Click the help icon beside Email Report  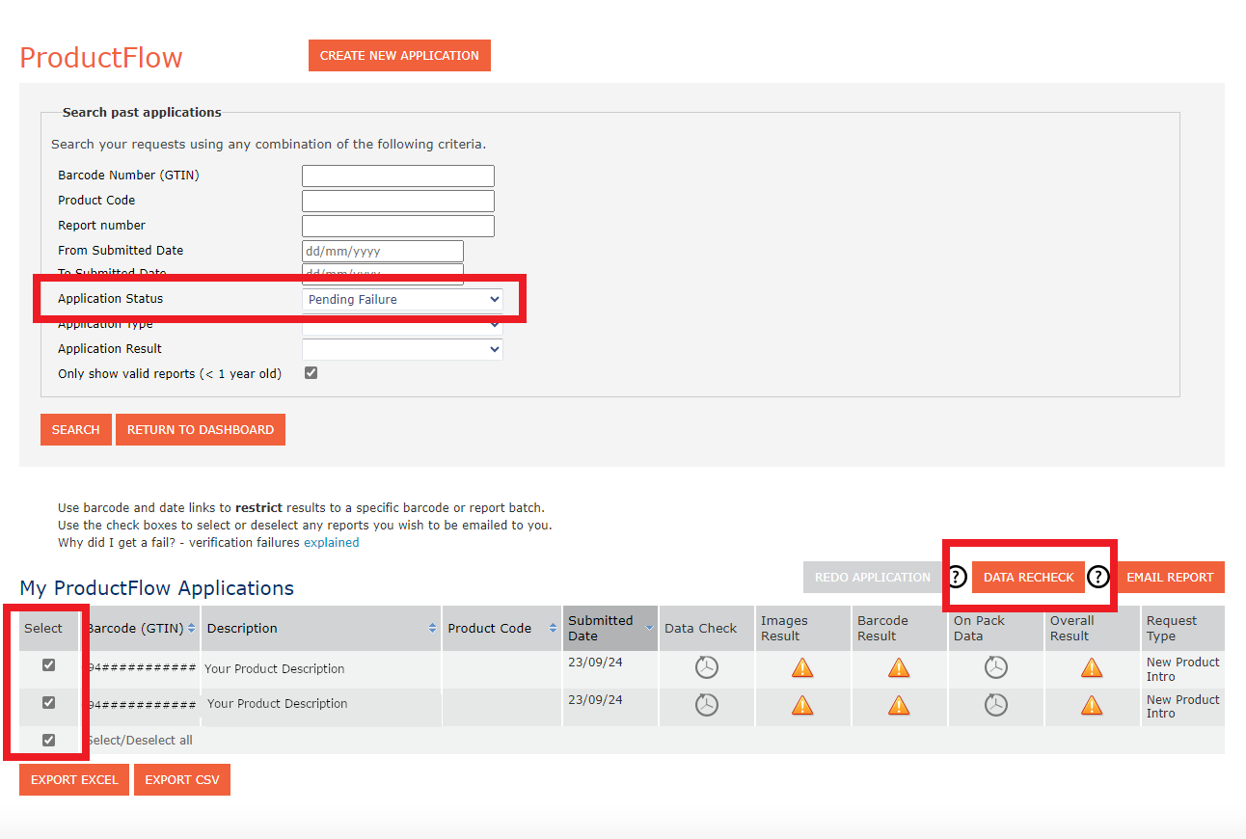[x=1098, y=577]
